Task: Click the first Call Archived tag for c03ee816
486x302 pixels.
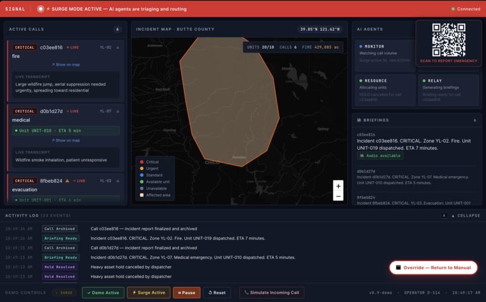Action: (x=60, y=229)
